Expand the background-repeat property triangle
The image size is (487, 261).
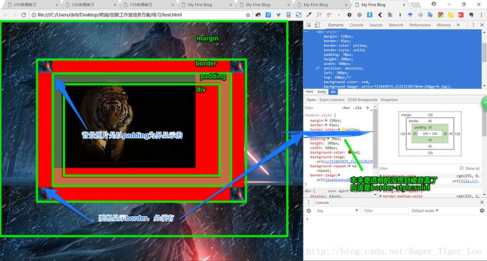350,166
